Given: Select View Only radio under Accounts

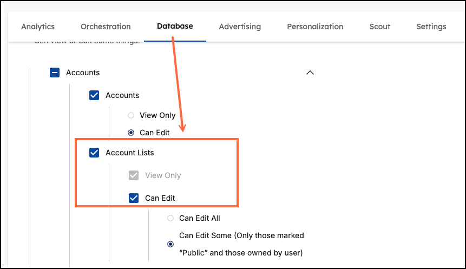Looking at the screenshot, I should [131, 115].
